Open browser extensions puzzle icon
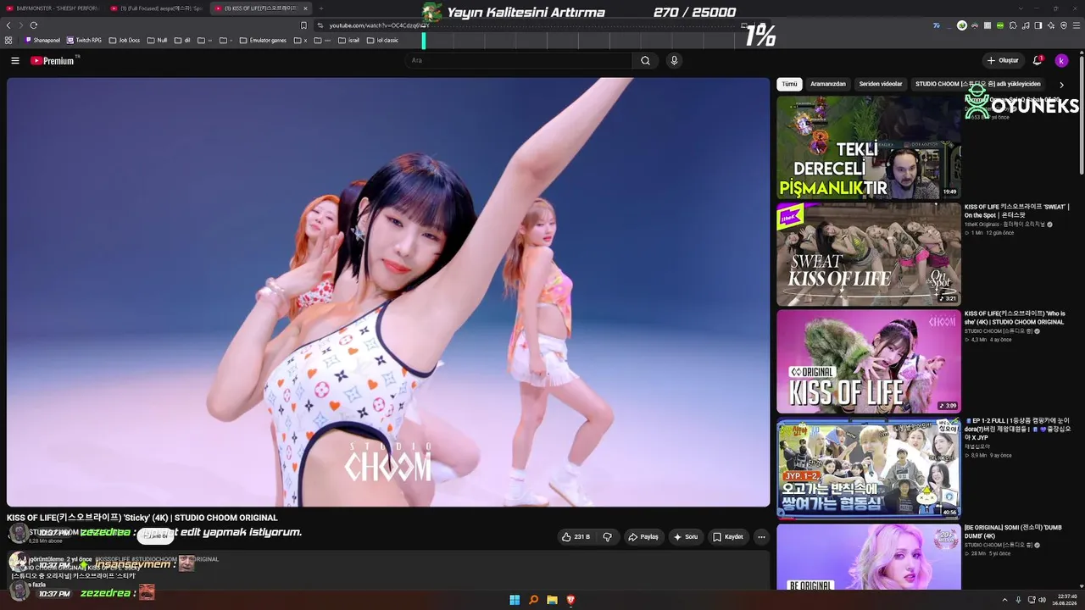Screen dimensions: 1085x610 coord(1013,25)
